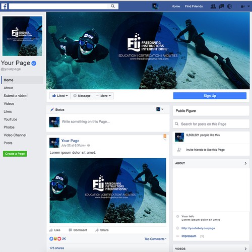The width and height of the screenshot is (252, 252).
Task: Click Invite friends to like this Page
Action: pyautogui.click(x=205, y=150)
